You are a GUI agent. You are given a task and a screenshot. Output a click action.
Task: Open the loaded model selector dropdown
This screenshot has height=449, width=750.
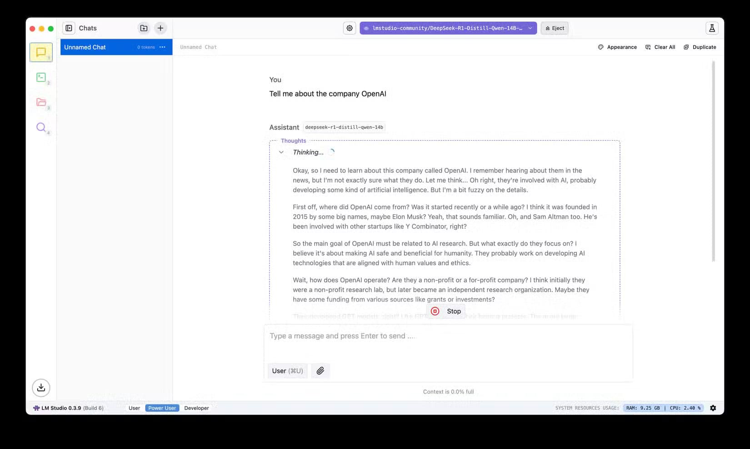tap(448, 28)
